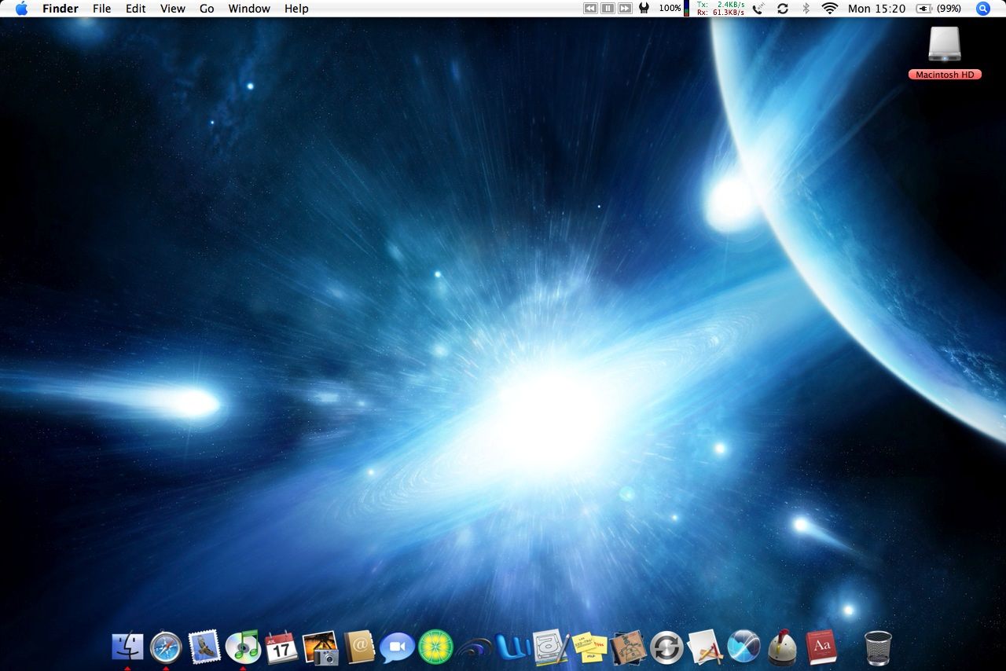This screenshot has width=1006, height=671.
Task: Open the sync arrows menu bar icon
Action: [x=782, y=9]
